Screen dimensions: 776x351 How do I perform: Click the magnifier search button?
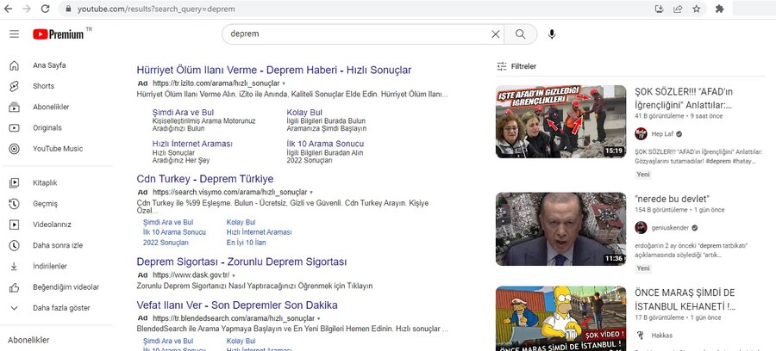pyautogui.click(x=520, y=34)
